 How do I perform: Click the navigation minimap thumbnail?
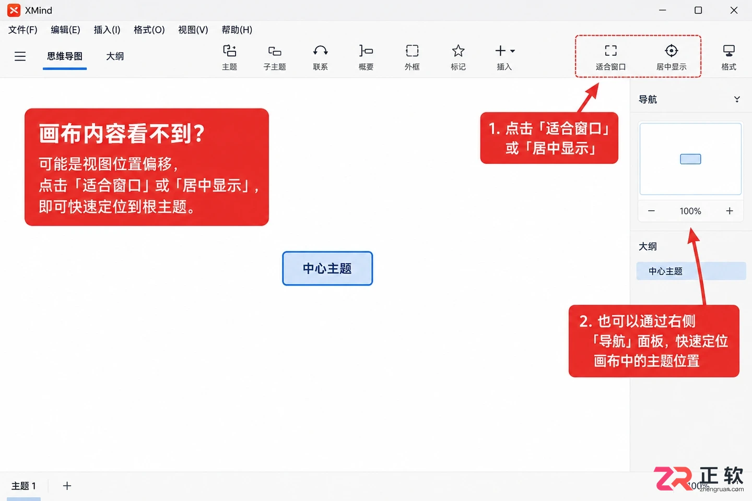coord(690,159)
